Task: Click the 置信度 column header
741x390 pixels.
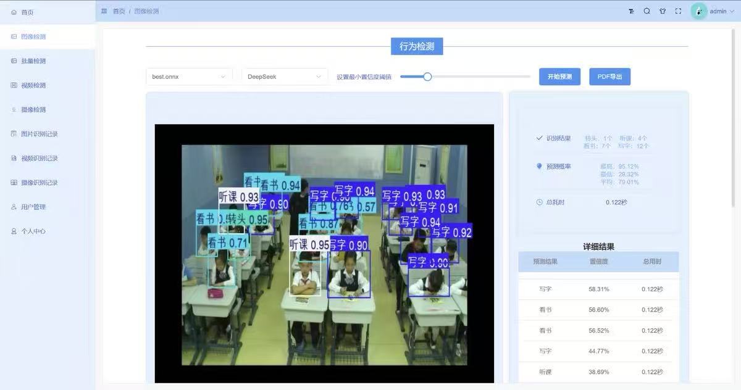Action: [599, 262]
